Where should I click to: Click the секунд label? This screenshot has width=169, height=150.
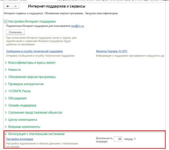pos(128,139)
